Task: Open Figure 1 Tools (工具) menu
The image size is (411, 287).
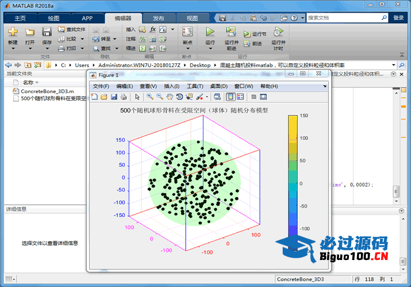Action: tap(195, 86)
